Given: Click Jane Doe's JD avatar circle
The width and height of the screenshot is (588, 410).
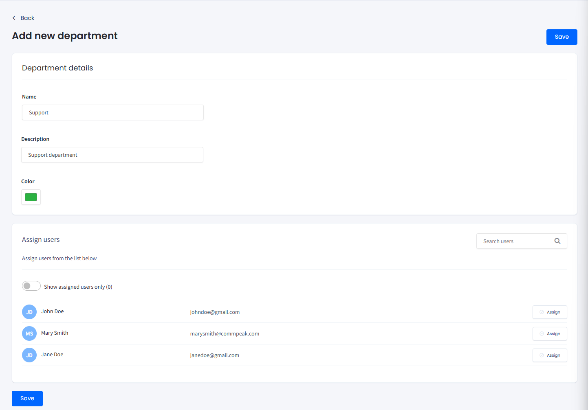Looking at the screenshot, I should (x=29, y=355).
